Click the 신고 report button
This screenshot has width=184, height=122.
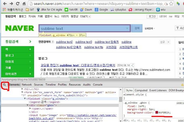(x=162, y=42)
